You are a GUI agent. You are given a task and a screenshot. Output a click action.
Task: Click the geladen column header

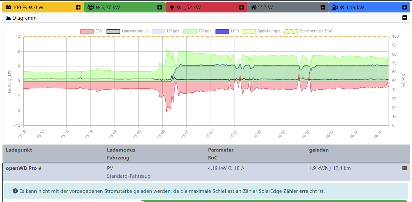tap(319, 150)
